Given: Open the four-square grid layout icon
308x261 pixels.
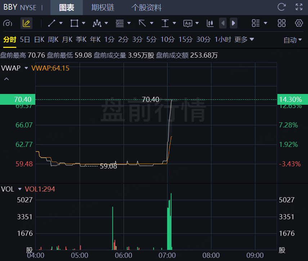Looking at the screenshot, I should [282, 23].
